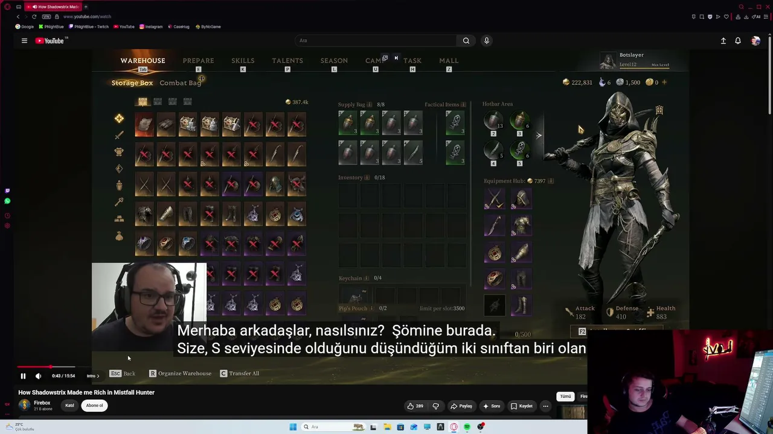Open the browser workspaces icon
Image resolution: width=773 pixels, height=434 pixels.
(x=19, y=7)
